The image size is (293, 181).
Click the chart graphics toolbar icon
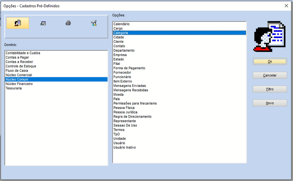pyautogui.click(x=43, y=23)
